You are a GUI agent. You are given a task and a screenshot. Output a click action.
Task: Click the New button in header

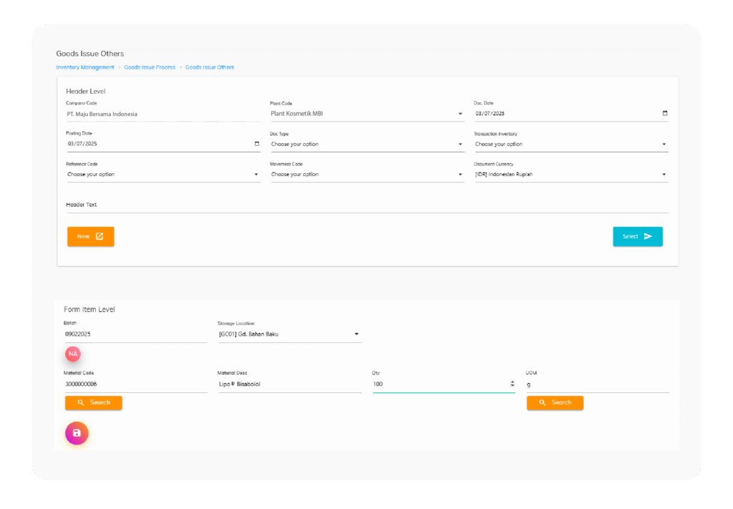click(x=90, y=236)
